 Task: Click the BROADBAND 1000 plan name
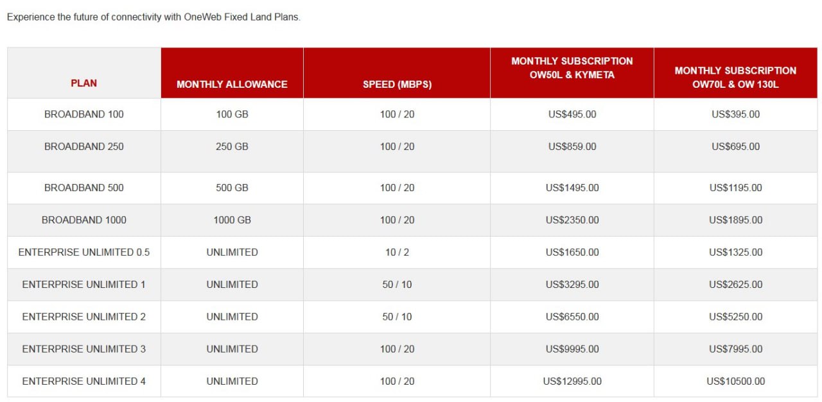[x=84, y=220]
